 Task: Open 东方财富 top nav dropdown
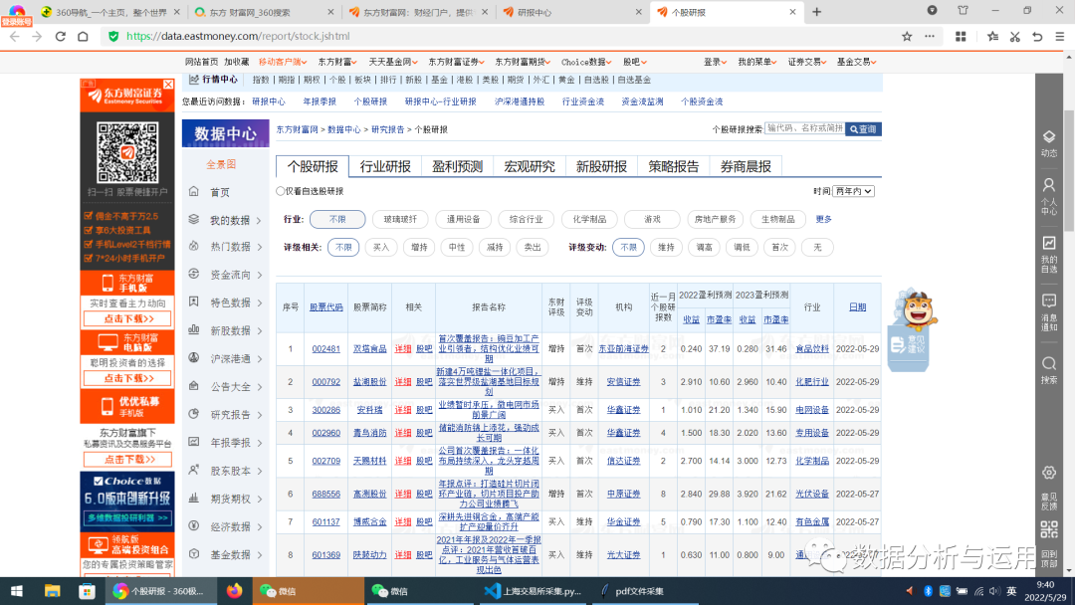[337, 62]
